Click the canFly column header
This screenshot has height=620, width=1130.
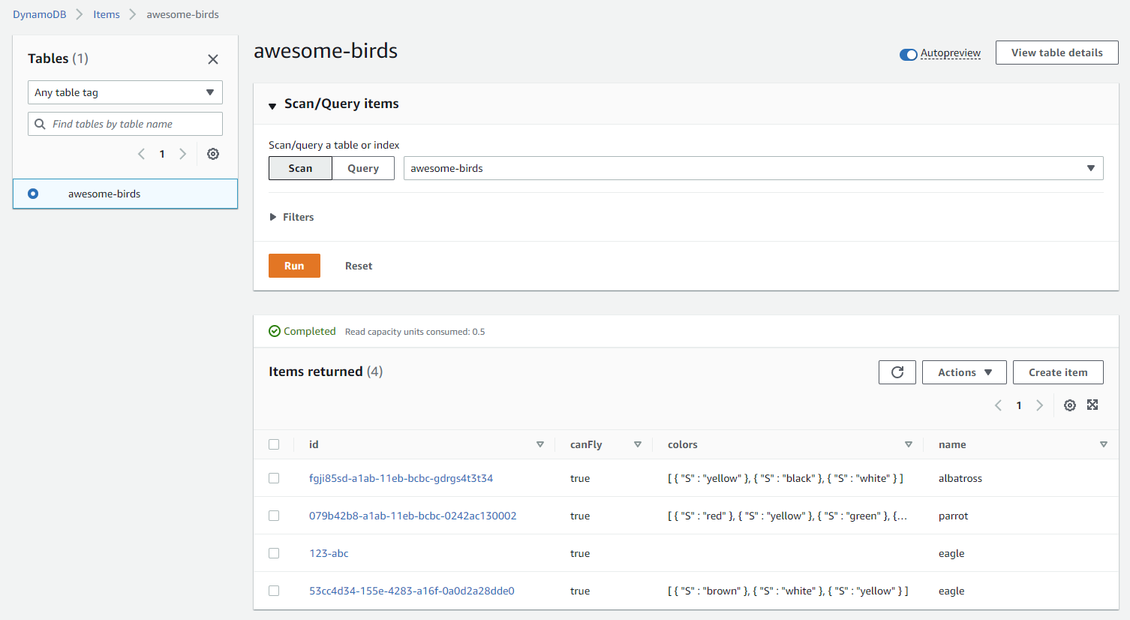pyautogui.click(x=586, y=444)
